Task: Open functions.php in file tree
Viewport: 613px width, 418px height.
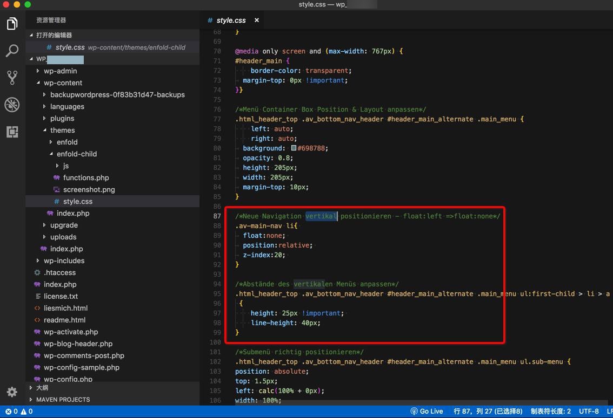Action: 85,177
